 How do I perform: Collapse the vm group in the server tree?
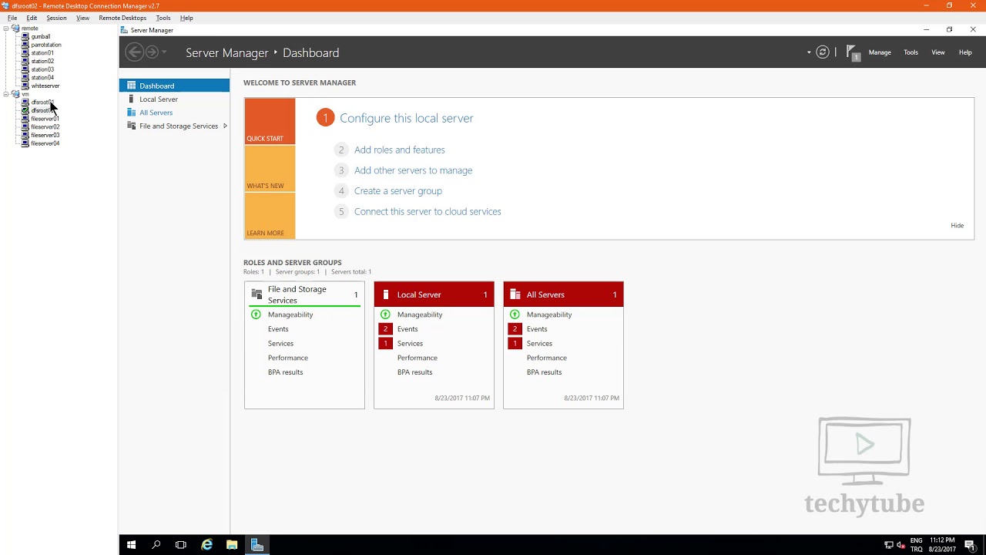[x=6, y=94]
